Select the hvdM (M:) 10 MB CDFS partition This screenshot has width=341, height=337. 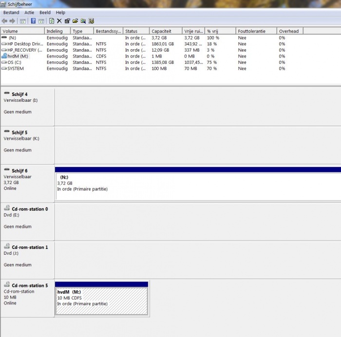[101, 299]
